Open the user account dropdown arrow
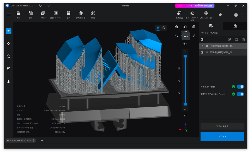The width and height of the screenshot is (251, 153). [242, 15]
